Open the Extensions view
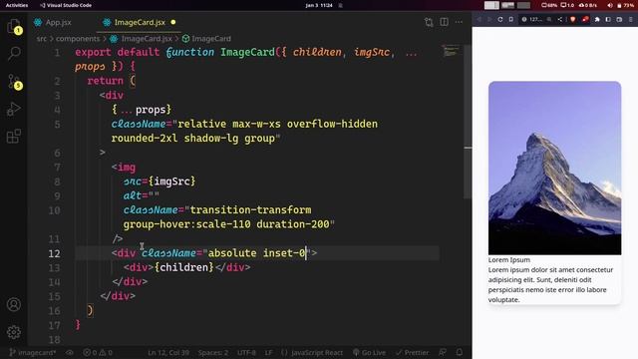This screenshot has height=359, width=638. [x=14, y=137]
